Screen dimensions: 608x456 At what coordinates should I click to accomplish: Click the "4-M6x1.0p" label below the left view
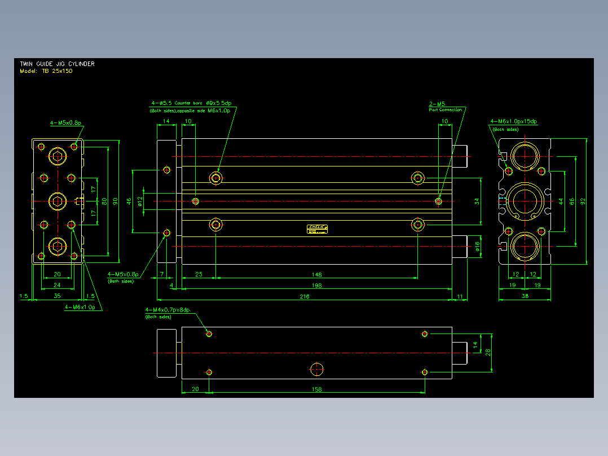80,307
